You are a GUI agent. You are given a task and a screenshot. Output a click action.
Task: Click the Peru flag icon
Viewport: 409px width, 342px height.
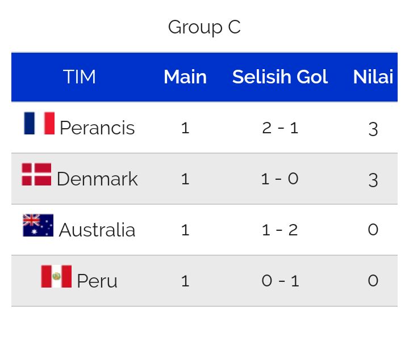pos(56,276)
